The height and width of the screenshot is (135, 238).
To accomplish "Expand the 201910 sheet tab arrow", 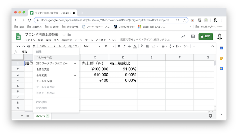I will (48, 116).
